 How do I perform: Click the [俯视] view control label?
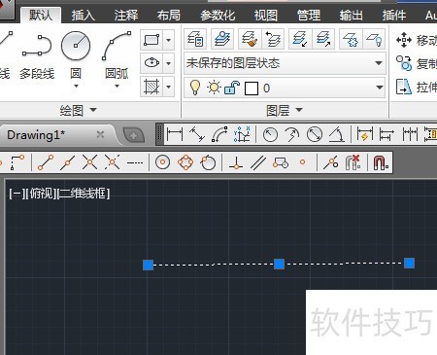[42, 194]
